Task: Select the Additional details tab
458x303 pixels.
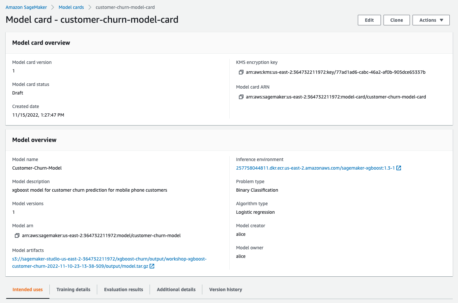Action: tap(176, 289)
